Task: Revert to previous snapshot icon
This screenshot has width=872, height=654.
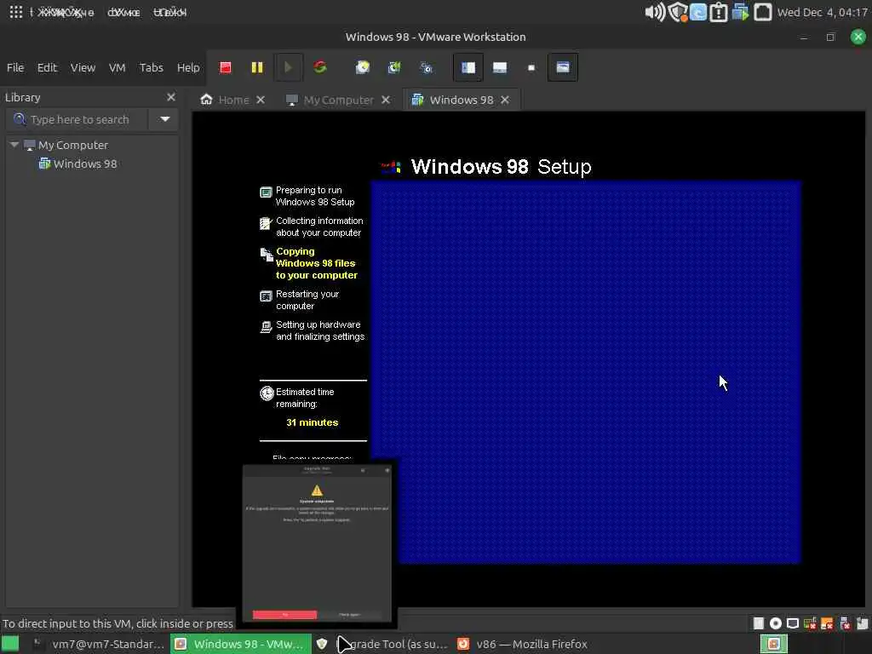Action: [x=394, y=67]
